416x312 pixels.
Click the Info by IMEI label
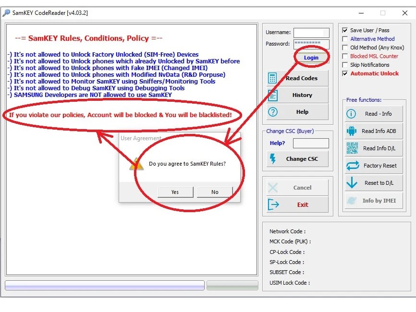tap(379, 201)
